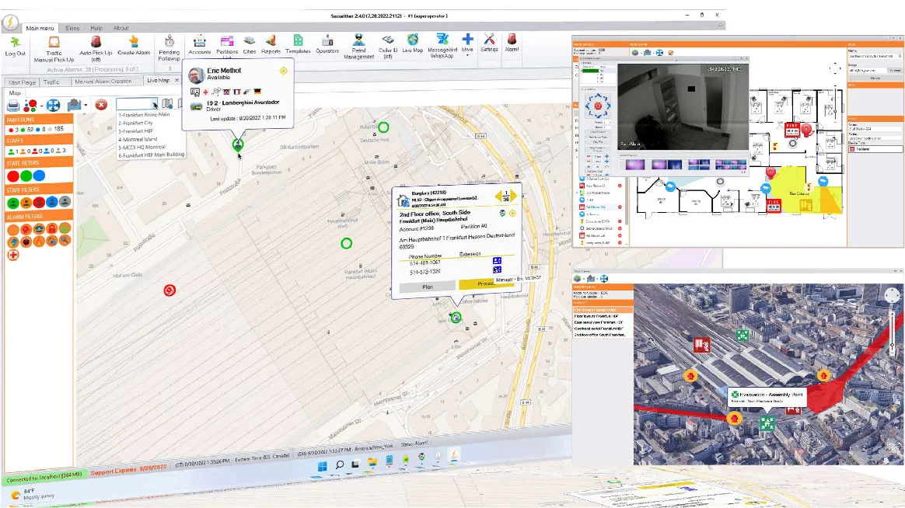This screenshot has height=508, width=905.
Task: Toggle the red state filter circle
Action: (x=13, y=176)
